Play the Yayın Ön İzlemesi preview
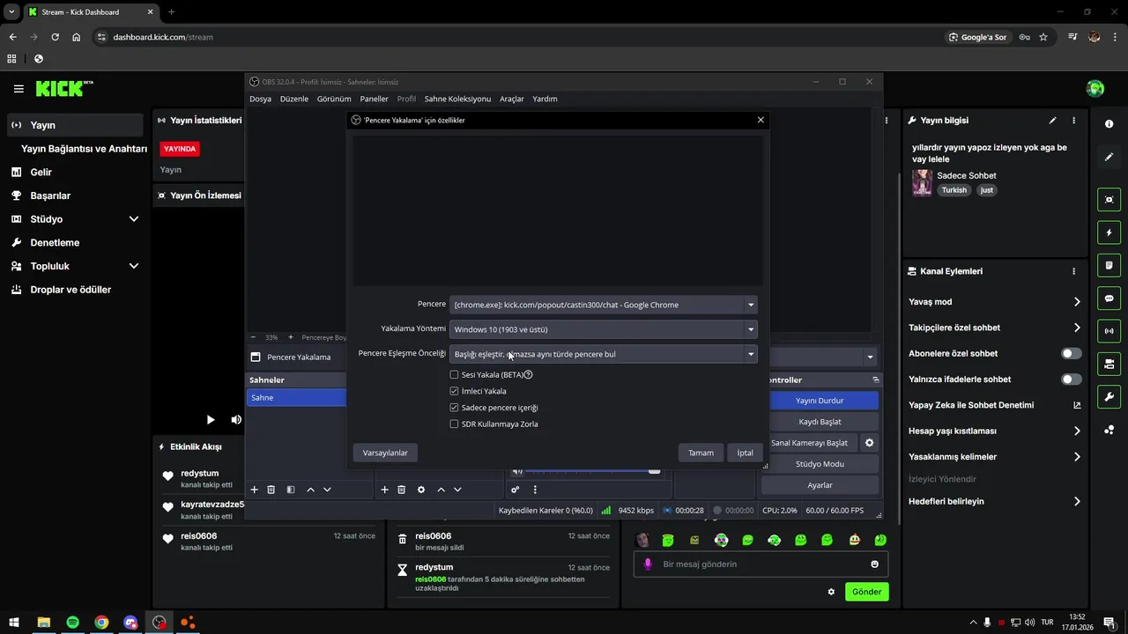Image resolution: width=1128 pixels, height=634 pixels. click(210, 420)
